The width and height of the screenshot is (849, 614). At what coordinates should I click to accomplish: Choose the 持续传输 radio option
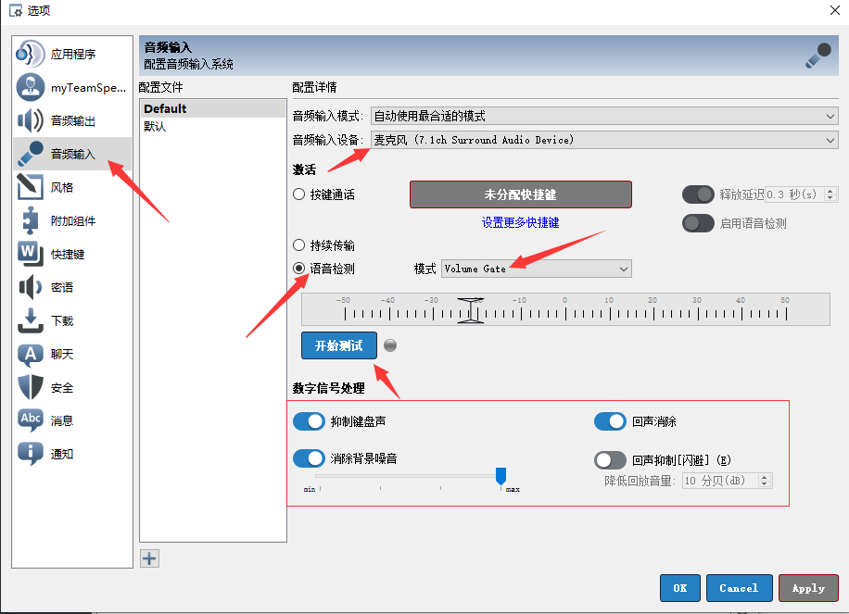(299, 245)
